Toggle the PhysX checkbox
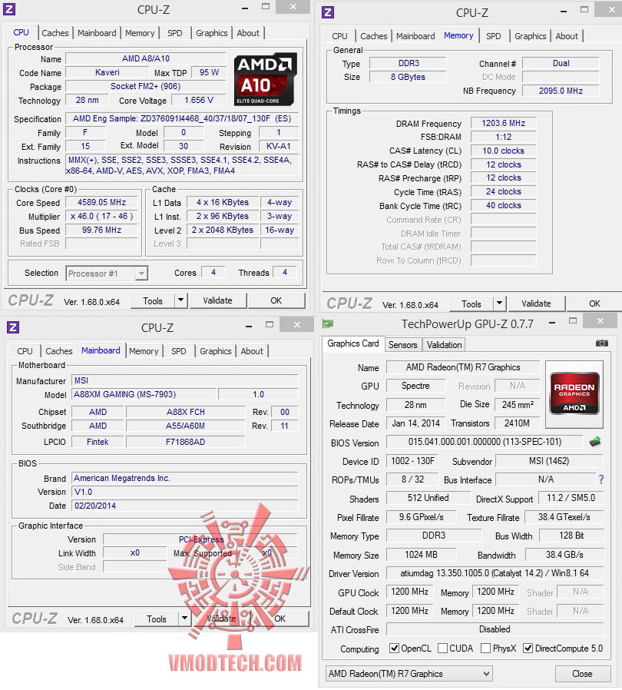 [485, 649]
